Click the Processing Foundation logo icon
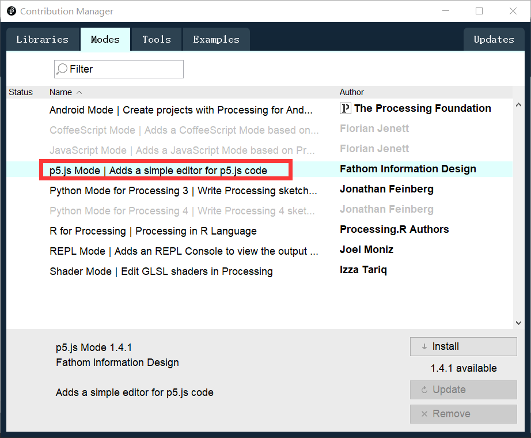The image size is (531, 438). (x=346, y=108)
